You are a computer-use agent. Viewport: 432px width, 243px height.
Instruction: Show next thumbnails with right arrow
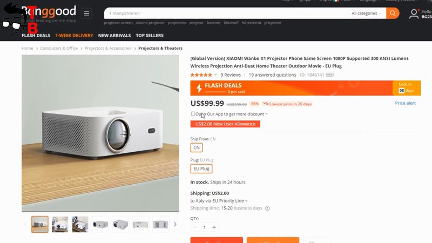point(175,224)
